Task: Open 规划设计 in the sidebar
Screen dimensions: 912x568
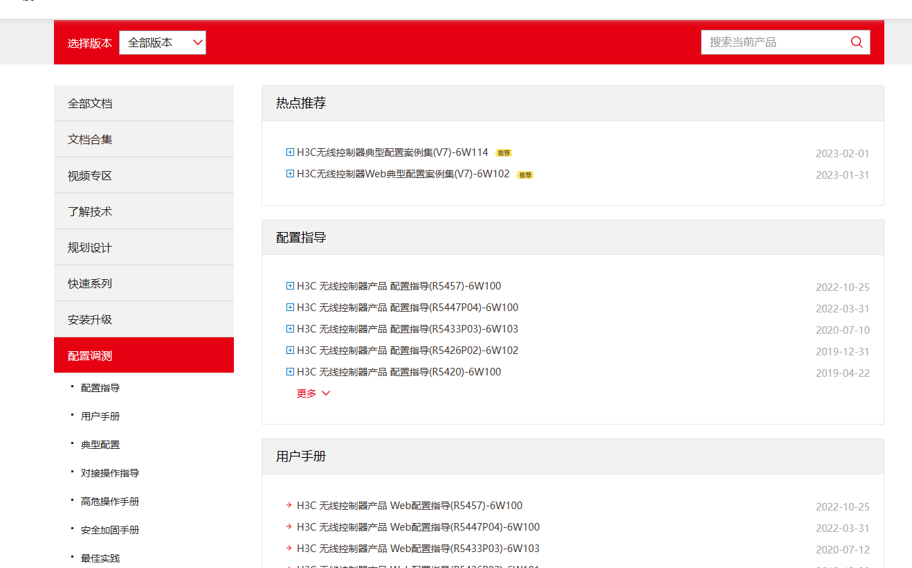Action: point(144,247)
